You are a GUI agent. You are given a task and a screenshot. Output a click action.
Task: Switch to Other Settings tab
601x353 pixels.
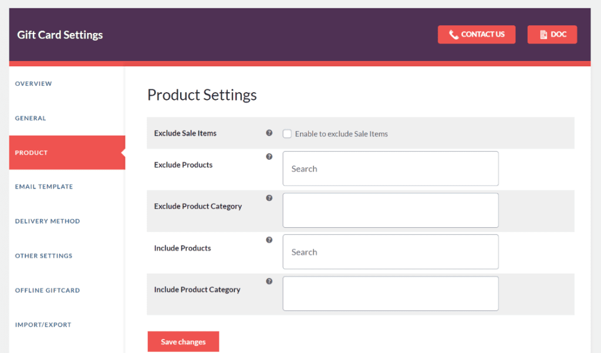[x=43, y=255]
